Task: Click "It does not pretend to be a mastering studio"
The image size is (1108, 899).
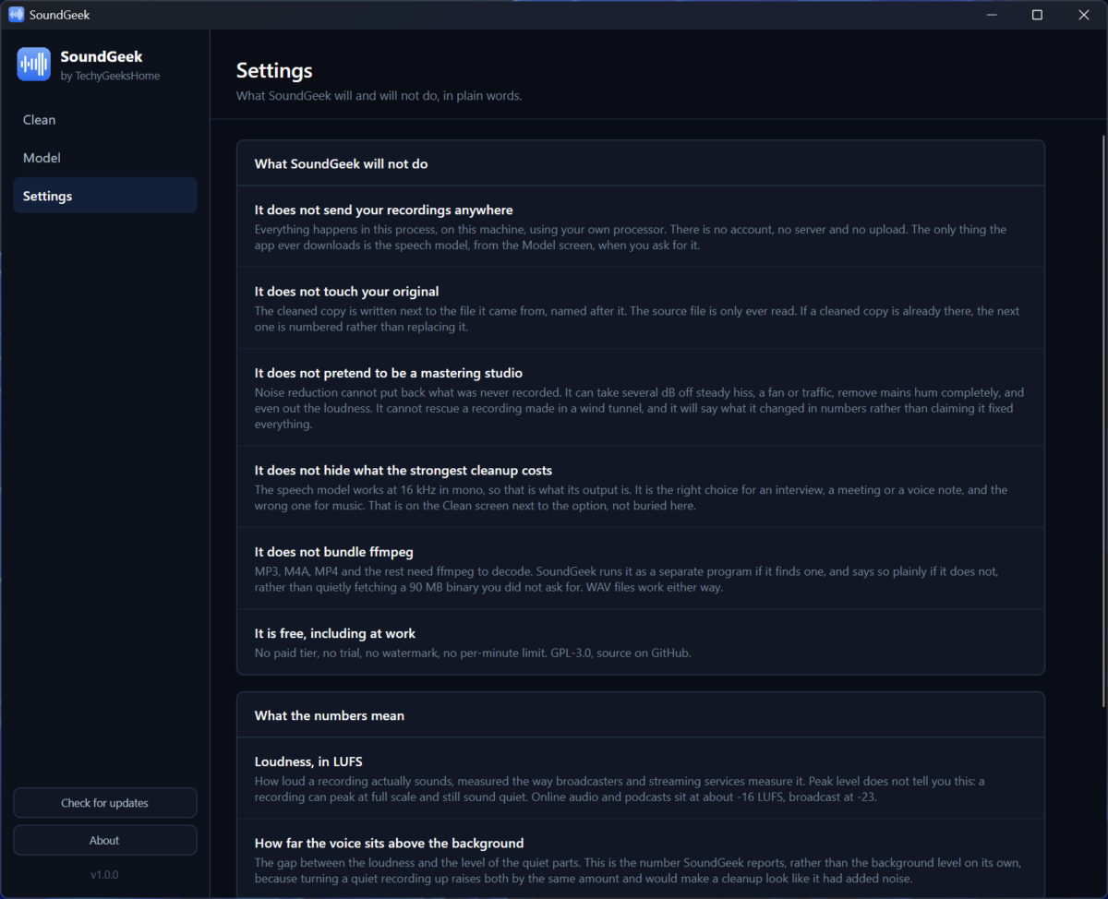Action: click(389, 373)
